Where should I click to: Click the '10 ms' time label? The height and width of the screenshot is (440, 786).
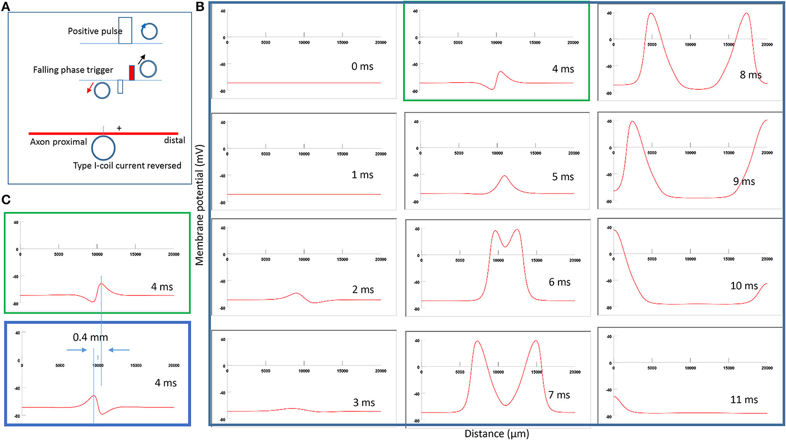click(x=744, y=286)
